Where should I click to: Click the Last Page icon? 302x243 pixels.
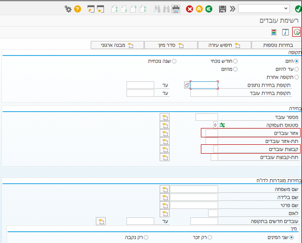coord(114,9)
